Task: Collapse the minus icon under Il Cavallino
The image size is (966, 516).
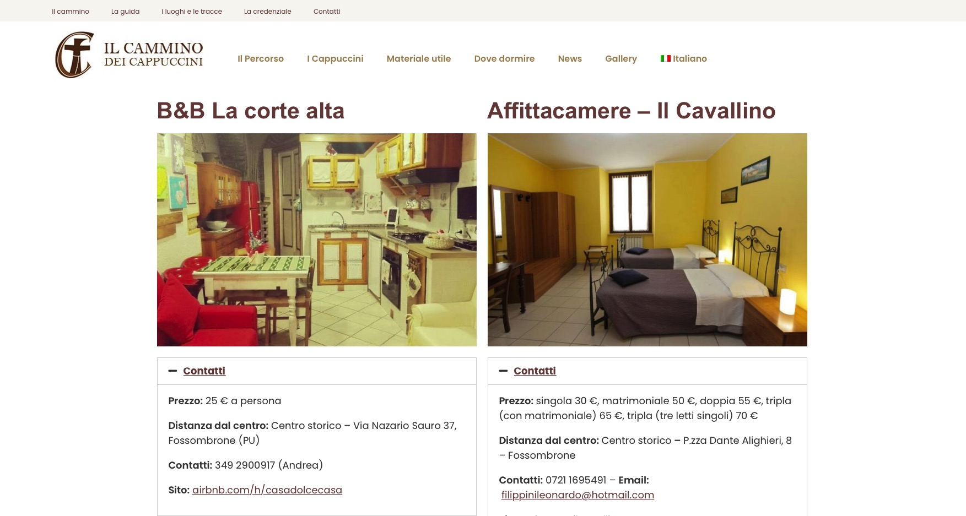Action: click(503, 371)
